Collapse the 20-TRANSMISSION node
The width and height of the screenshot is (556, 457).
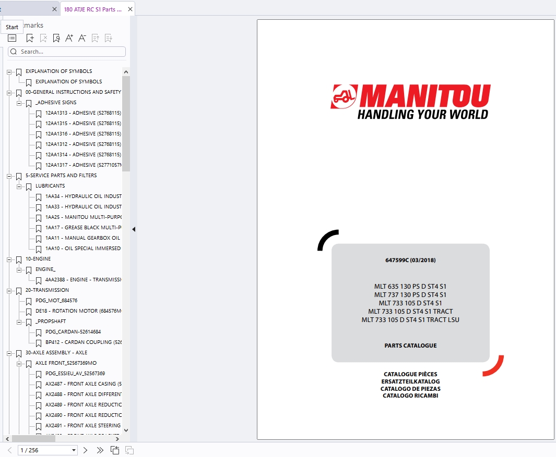tap(9, 291)
